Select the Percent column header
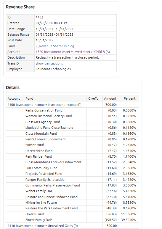This screenshot has height=229, width=162. (x=129, y=98)
